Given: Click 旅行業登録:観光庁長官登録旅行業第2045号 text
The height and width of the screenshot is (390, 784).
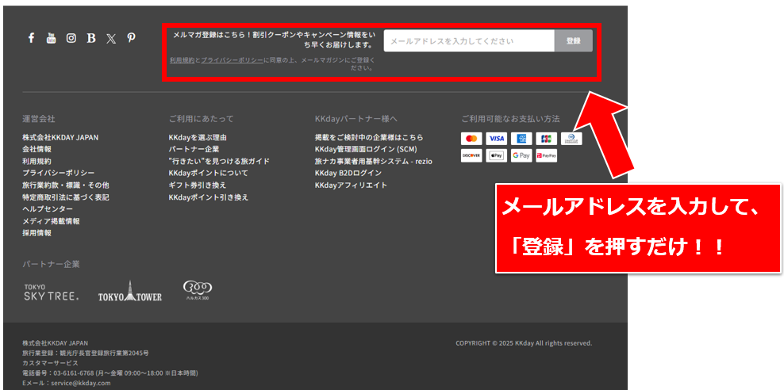Looking at the screenshot, I should (x=86, y=353).
